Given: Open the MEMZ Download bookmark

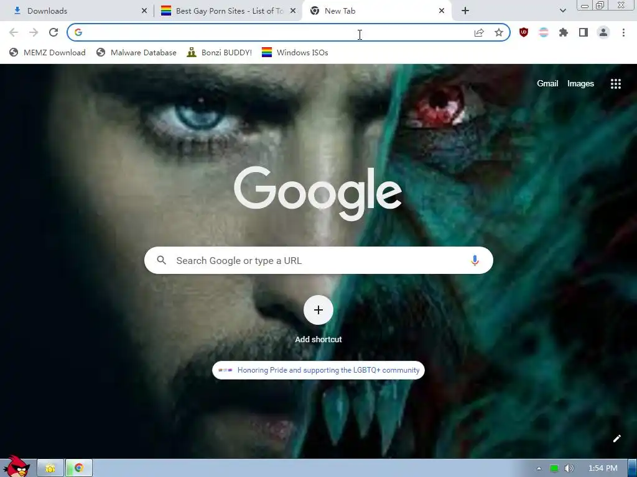Looking at the screenshot, I should [x=47, y=52].
